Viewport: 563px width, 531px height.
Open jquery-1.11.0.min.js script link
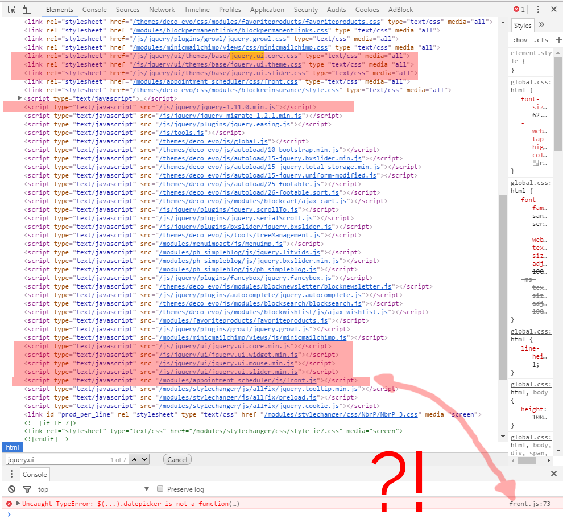pyautogui.click(x=217, y=107)
